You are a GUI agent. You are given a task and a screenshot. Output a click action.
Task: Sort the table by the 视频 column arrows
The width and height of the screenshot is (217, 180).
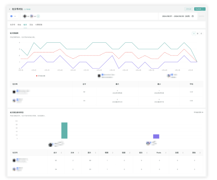point(112,153)
